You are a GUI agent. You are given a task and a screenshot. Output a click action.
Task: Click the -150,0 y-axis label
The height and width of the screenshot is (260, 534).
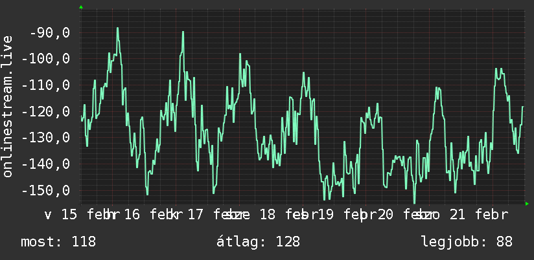[x=46, y=191]
